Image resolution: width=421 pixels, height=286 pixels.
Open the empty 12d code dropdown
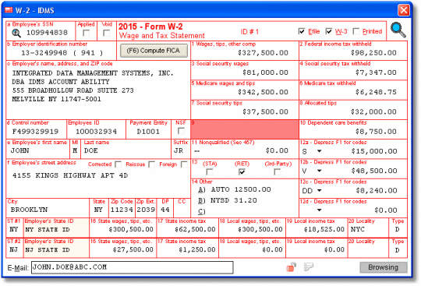(319, 210)
